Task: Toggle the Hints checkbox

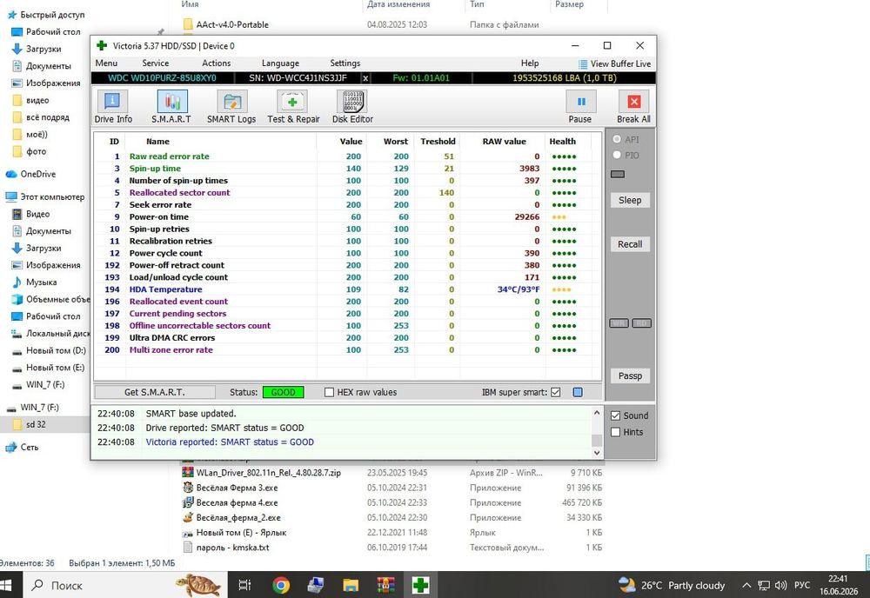Action: 615,432
